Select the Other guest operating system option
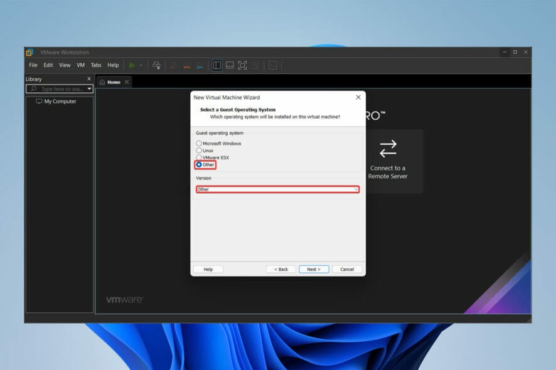The width and height of the screenshot is (556, 370). pos(200,165)
